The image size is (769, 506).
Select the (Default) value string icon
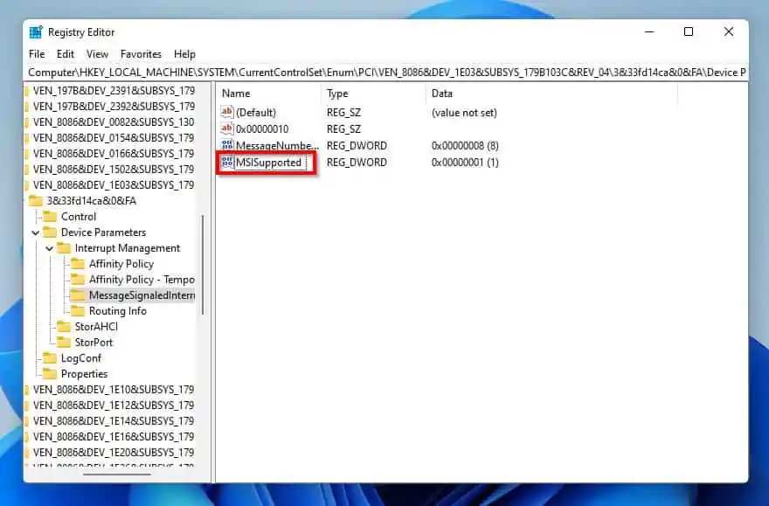click(x=227, y=112)
